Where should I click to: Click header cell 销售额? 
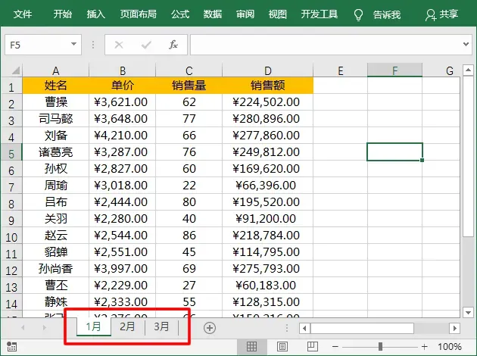pos(268,85)
